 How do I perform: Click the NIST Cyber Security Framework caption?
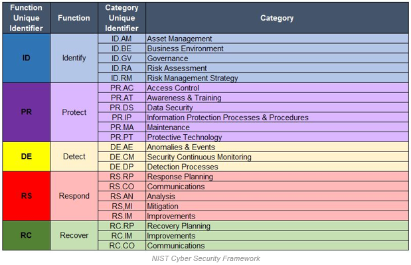206,258
